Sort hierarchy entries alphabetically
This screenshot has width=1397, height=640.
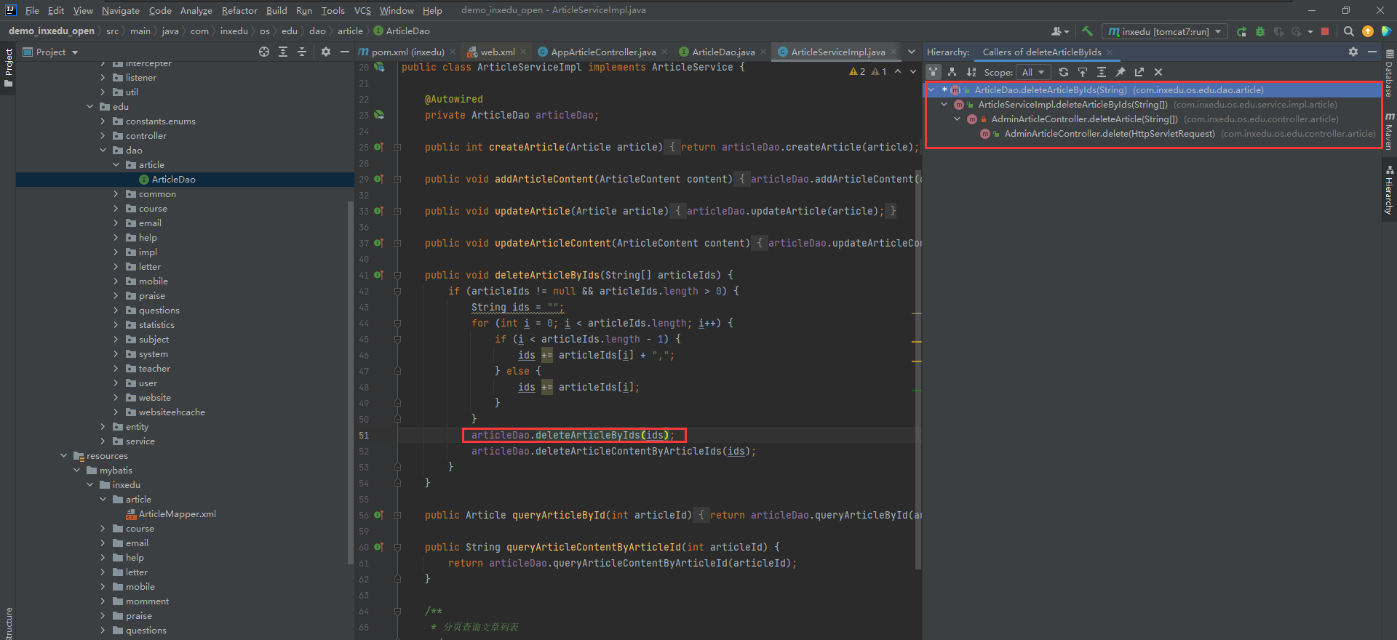(x=971, y=72)
